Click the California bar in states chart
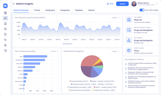The width and height of the screenshot is (161, 95). (x=29, y=67)
